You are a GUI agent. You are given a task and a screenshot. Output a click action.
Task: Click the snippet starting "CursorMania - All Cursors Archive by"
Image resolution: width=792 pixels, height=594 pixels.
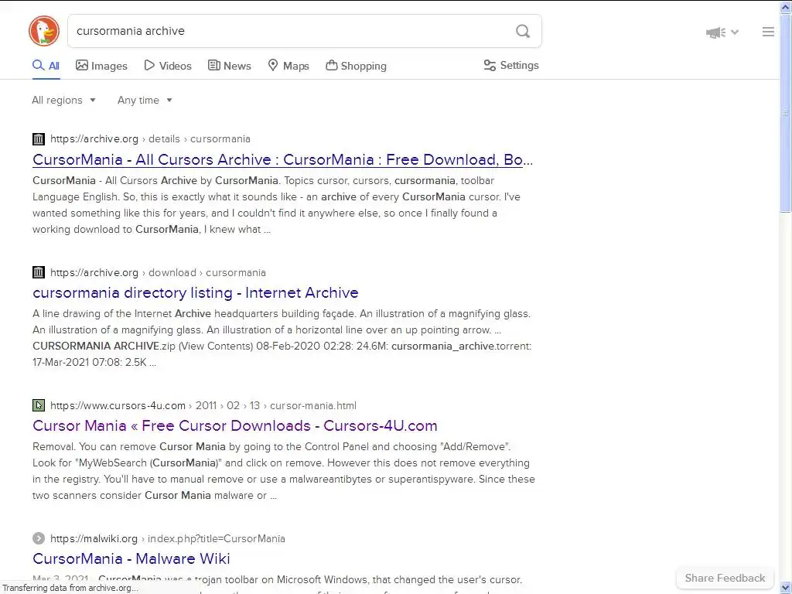tap(276, 204)
